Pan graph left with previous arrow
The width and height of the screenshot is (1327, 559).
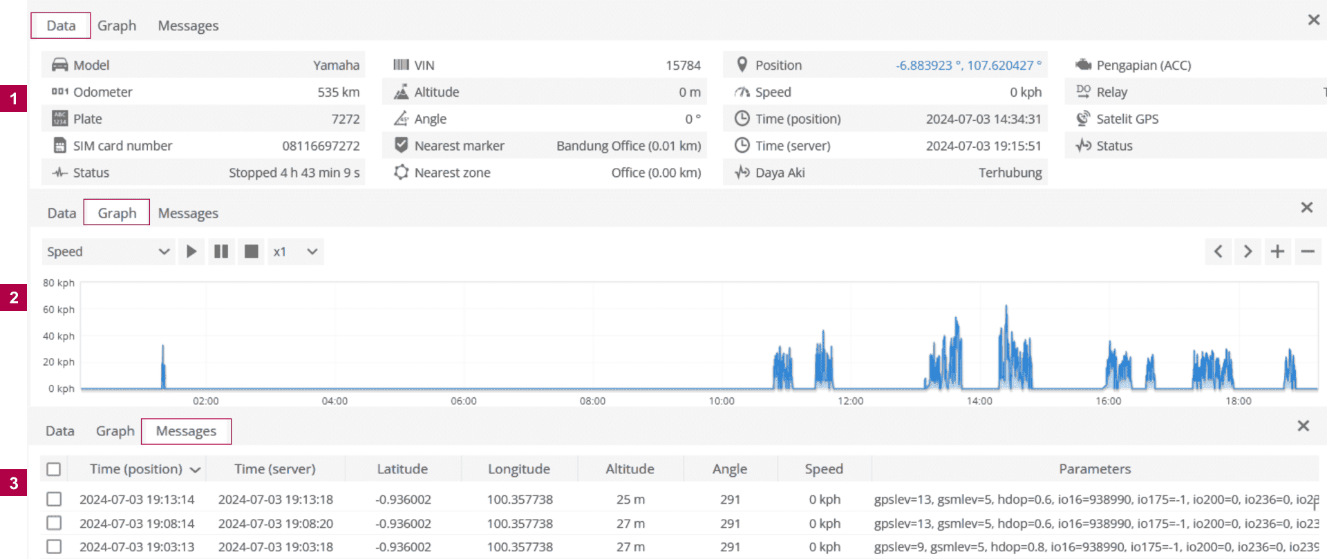tap(1218, 252)
